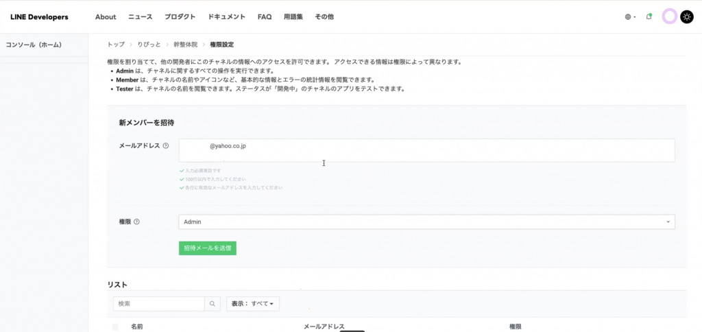Follow the トップ breadcrumb link
This screenshot has width=702, height=332.
[x=116, y=45]
